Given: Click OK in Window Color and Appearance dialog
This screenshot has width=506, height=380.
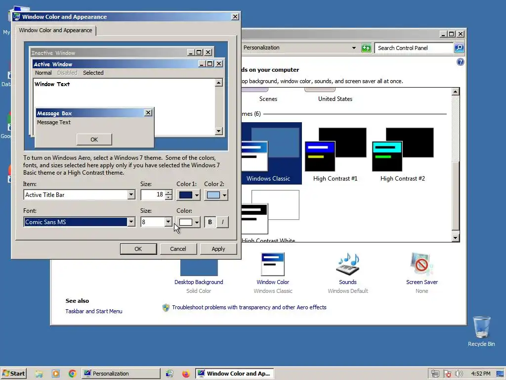Looking at the screenshot, I should 138,249.
